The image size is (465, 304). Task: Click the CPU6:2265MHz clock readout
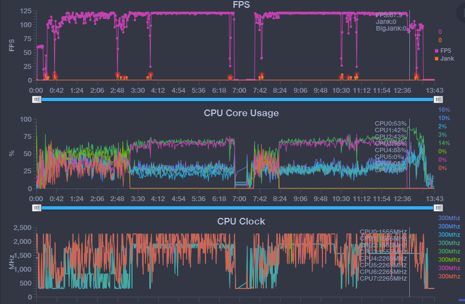383,272
